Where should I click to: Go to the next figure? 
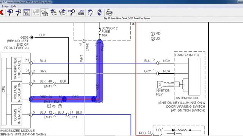pos(62,12)
